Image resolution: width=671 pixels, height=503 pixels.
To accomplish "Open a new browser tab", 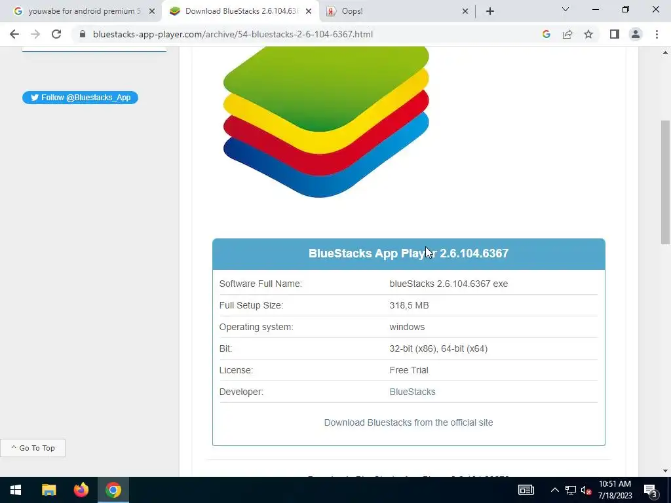I will click(490, 11).
